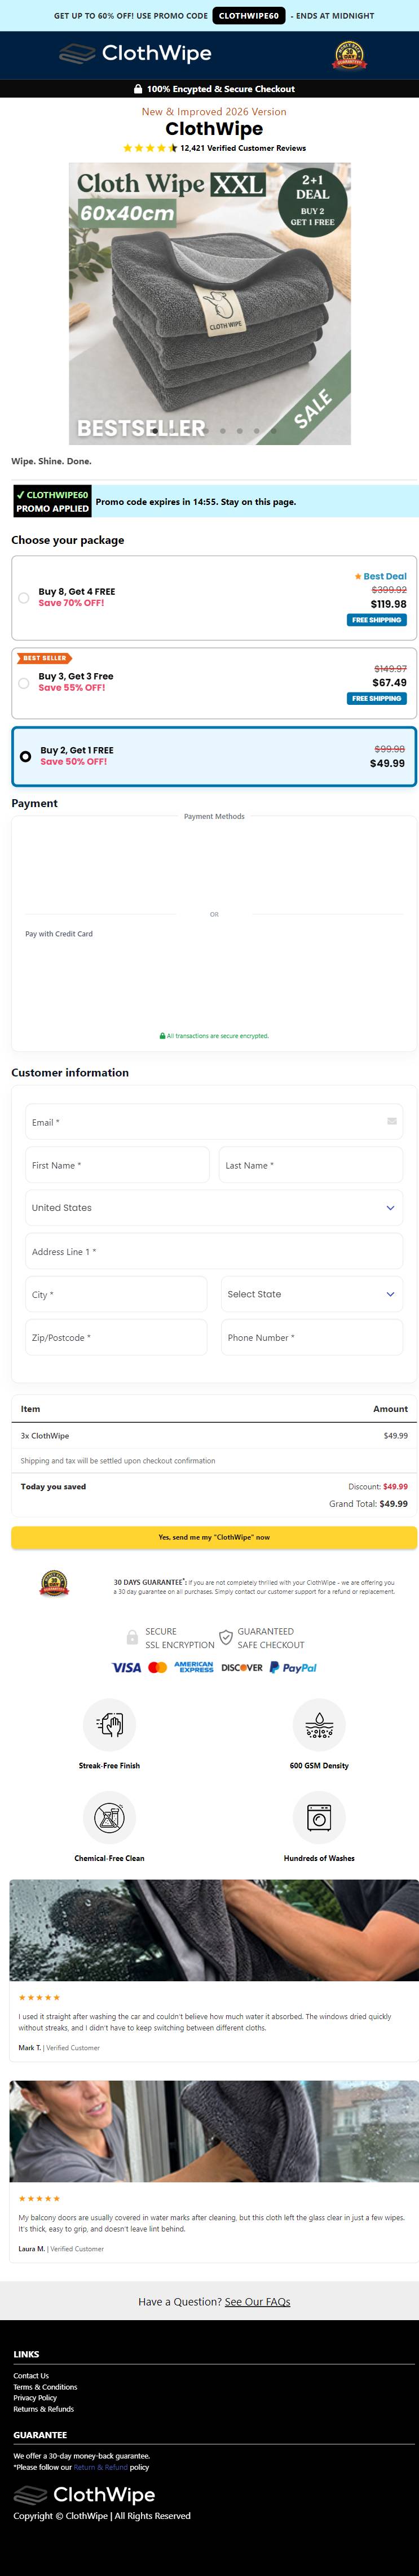Open the Terms & Conditions footer link

pos(45,2386)
